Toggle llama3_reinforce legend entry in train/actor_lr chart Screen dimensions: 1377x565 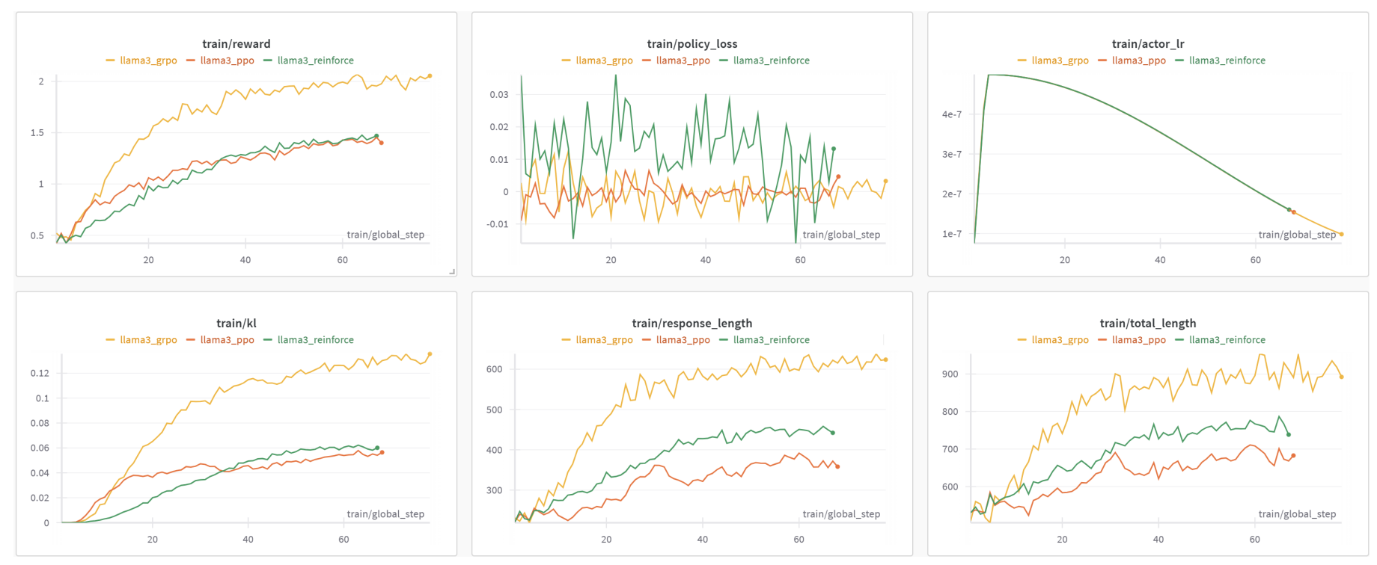(x=1227, y=61)
